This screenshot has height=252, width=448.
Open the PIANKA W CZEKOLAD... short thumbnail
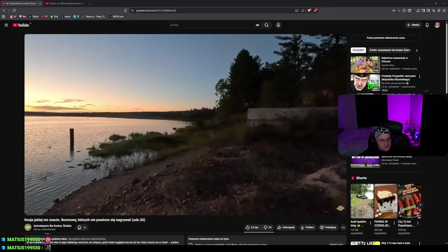click(x=386, y=201)
